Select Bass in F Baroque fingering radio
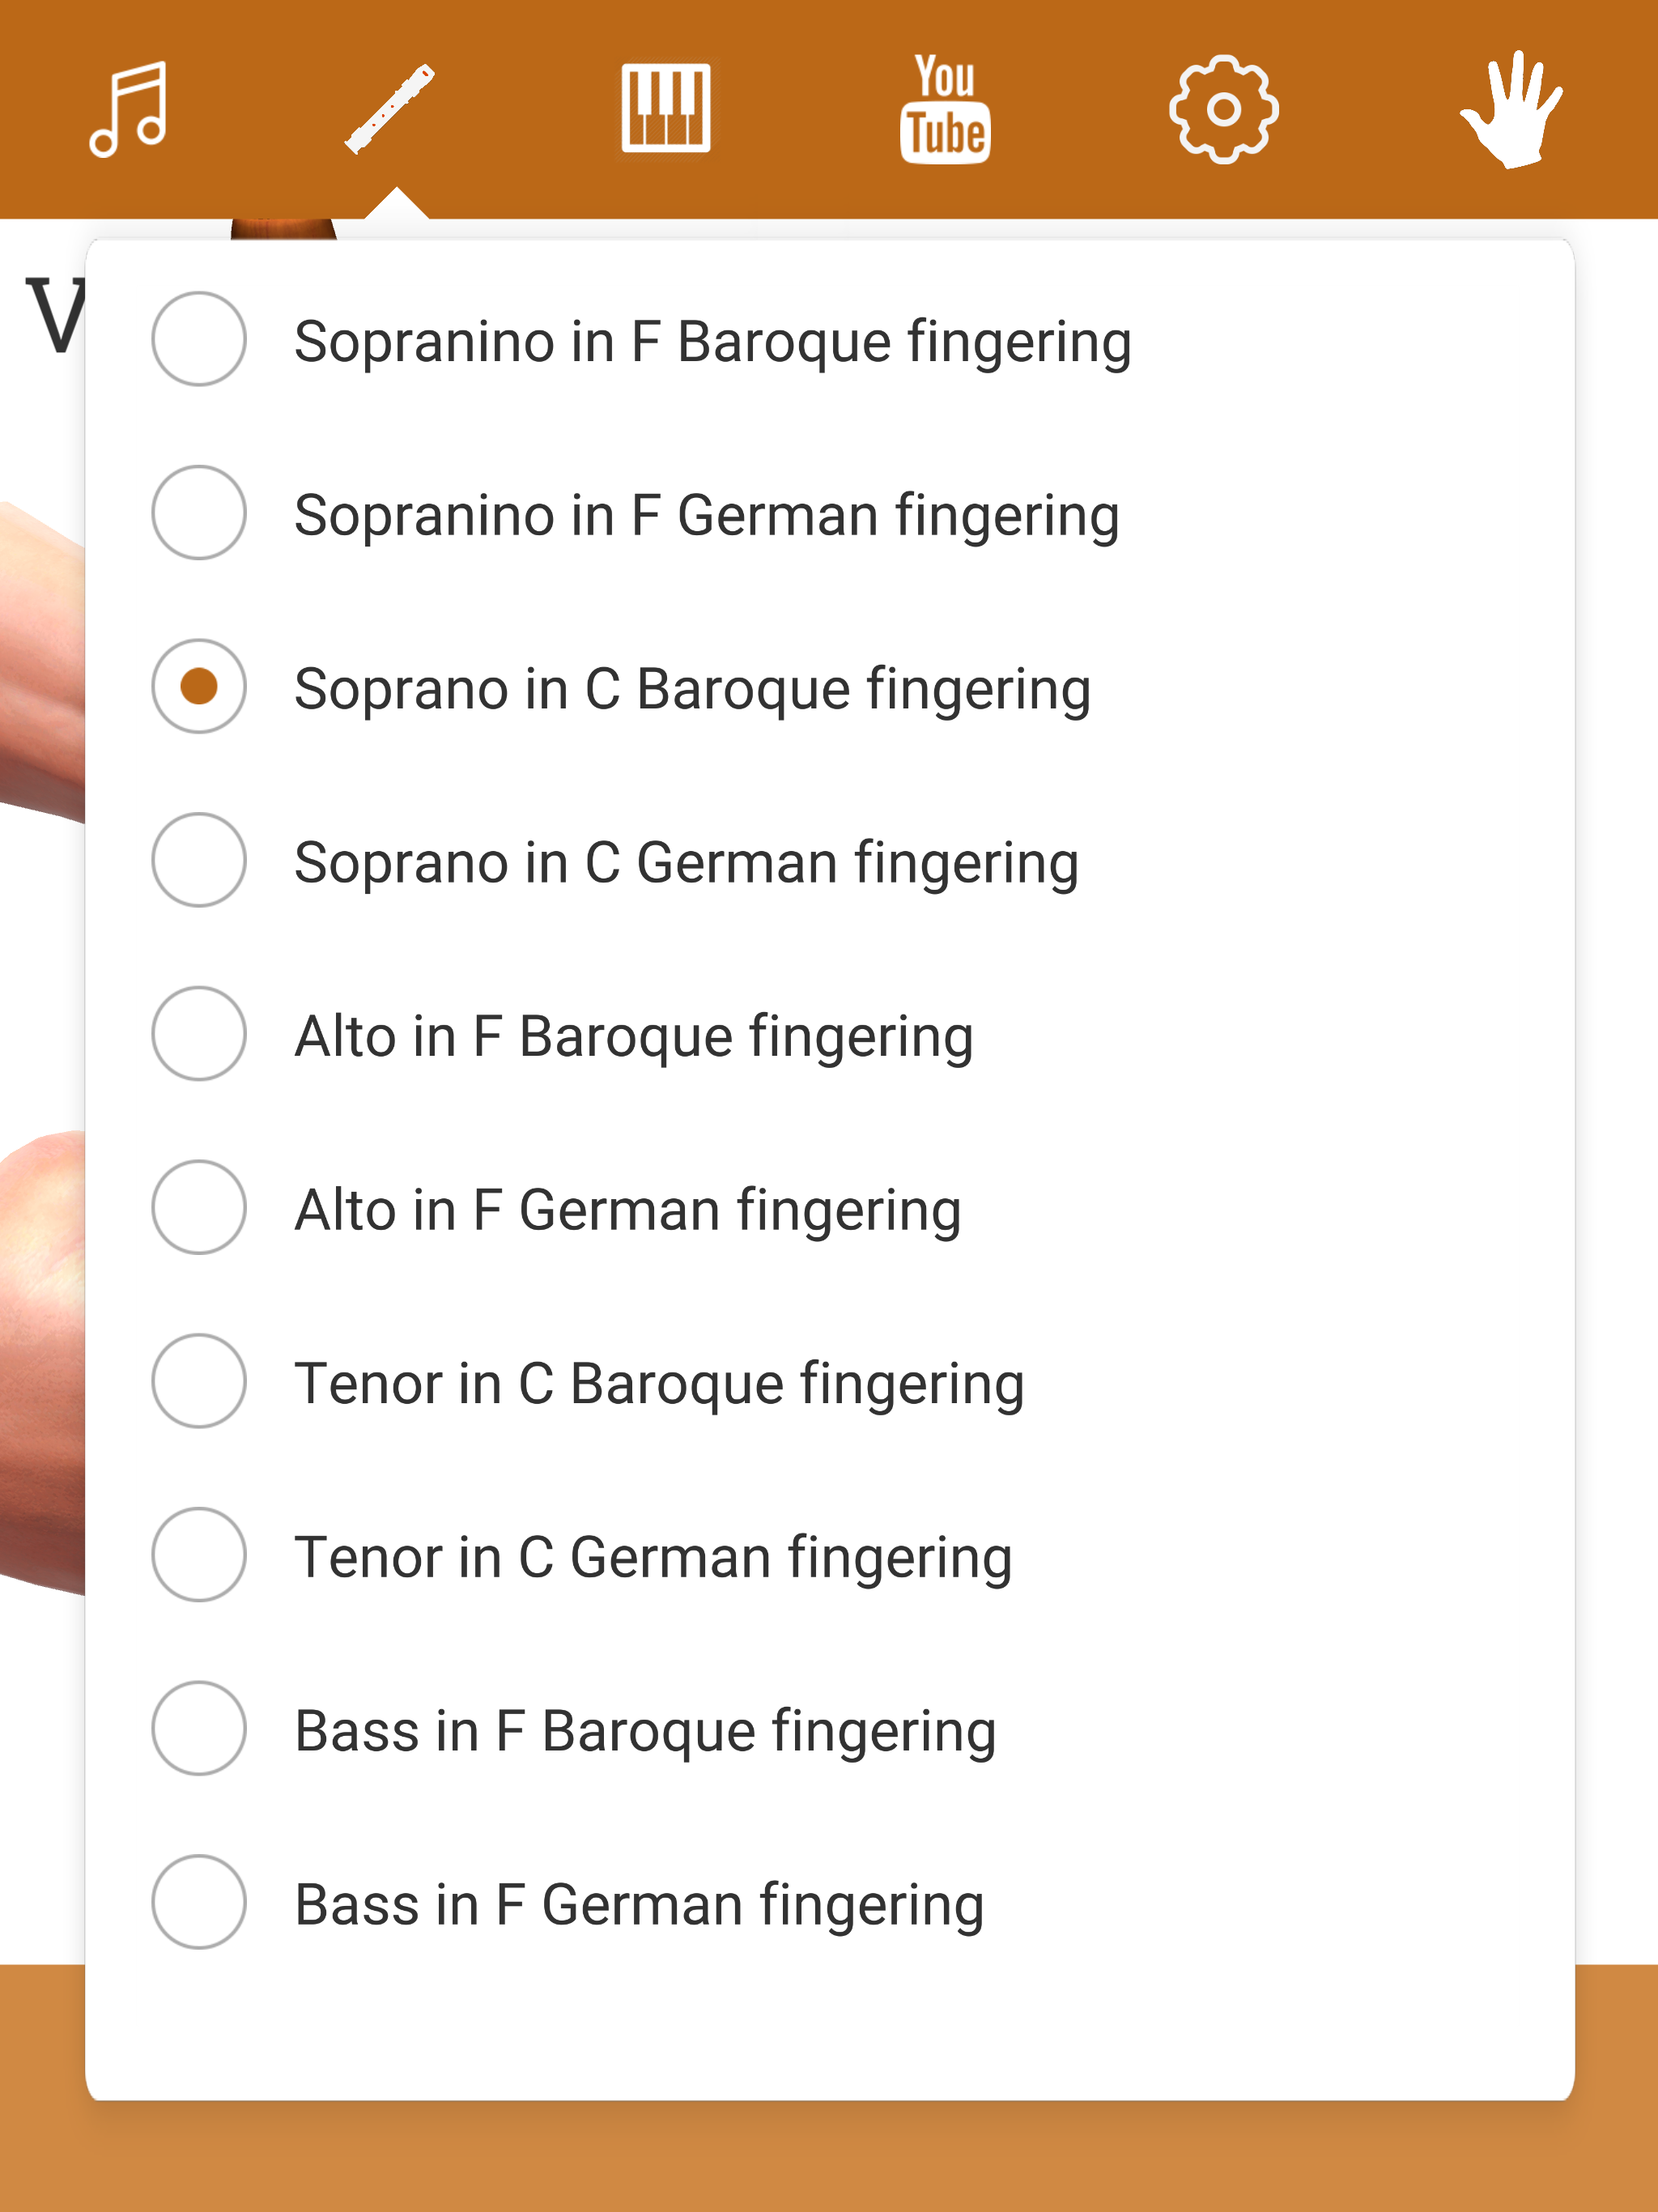The image size is (1658, 2212). [x=199, y=1728]
